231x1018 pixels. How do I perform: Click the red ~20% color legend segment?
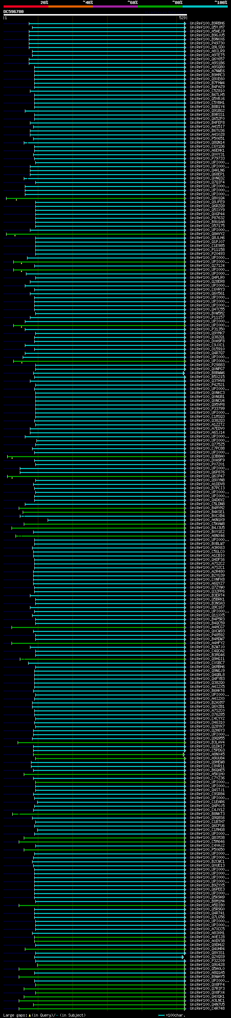[26, 7]
